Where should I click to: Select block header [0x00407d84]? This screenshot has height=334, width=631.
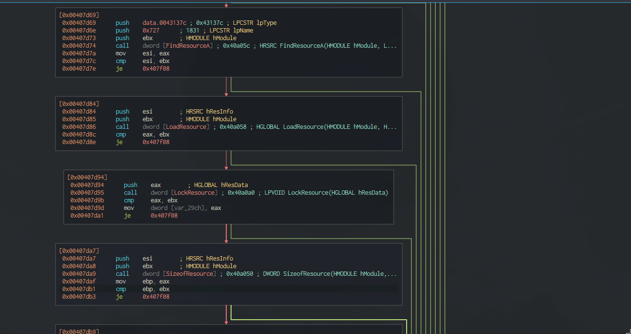tap(79, 104)
